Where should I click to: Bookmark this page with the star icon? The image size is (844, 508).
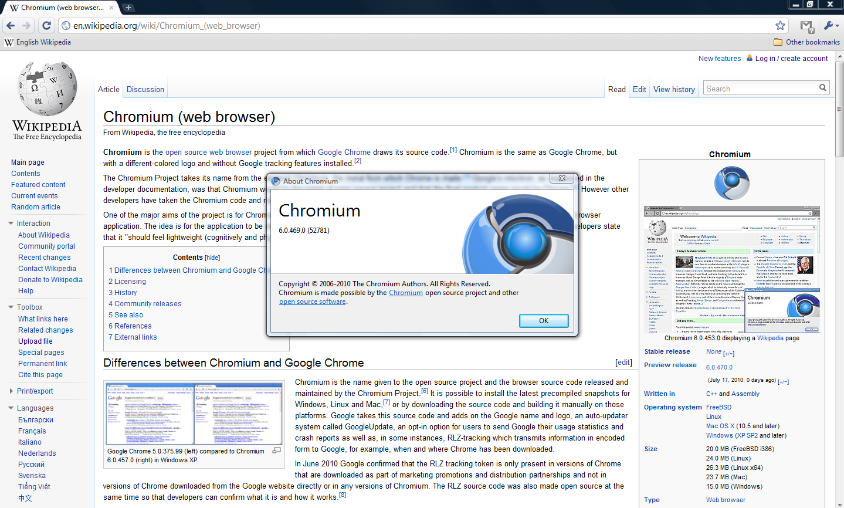pos(780,25)
